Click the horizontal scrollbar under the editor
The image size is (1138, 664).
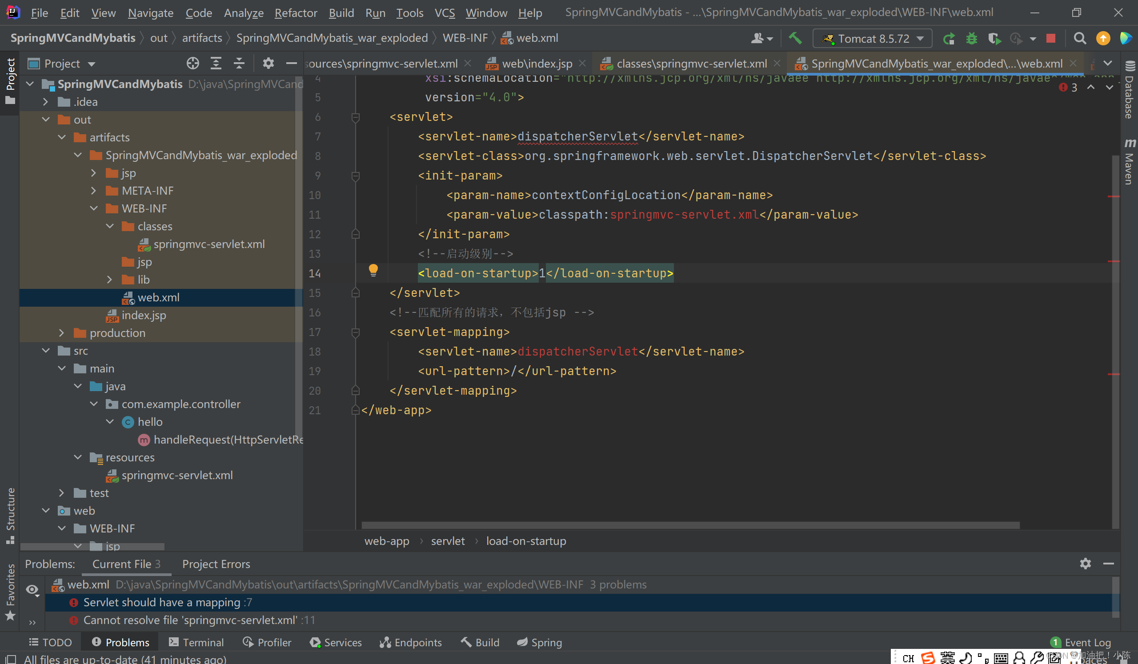pyautogui.click(x=690, y=525)
